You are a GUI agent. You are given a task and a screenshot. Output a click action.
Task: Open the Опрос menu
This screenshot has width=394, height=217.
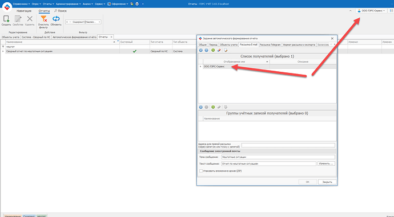click(x=36, y=4)
